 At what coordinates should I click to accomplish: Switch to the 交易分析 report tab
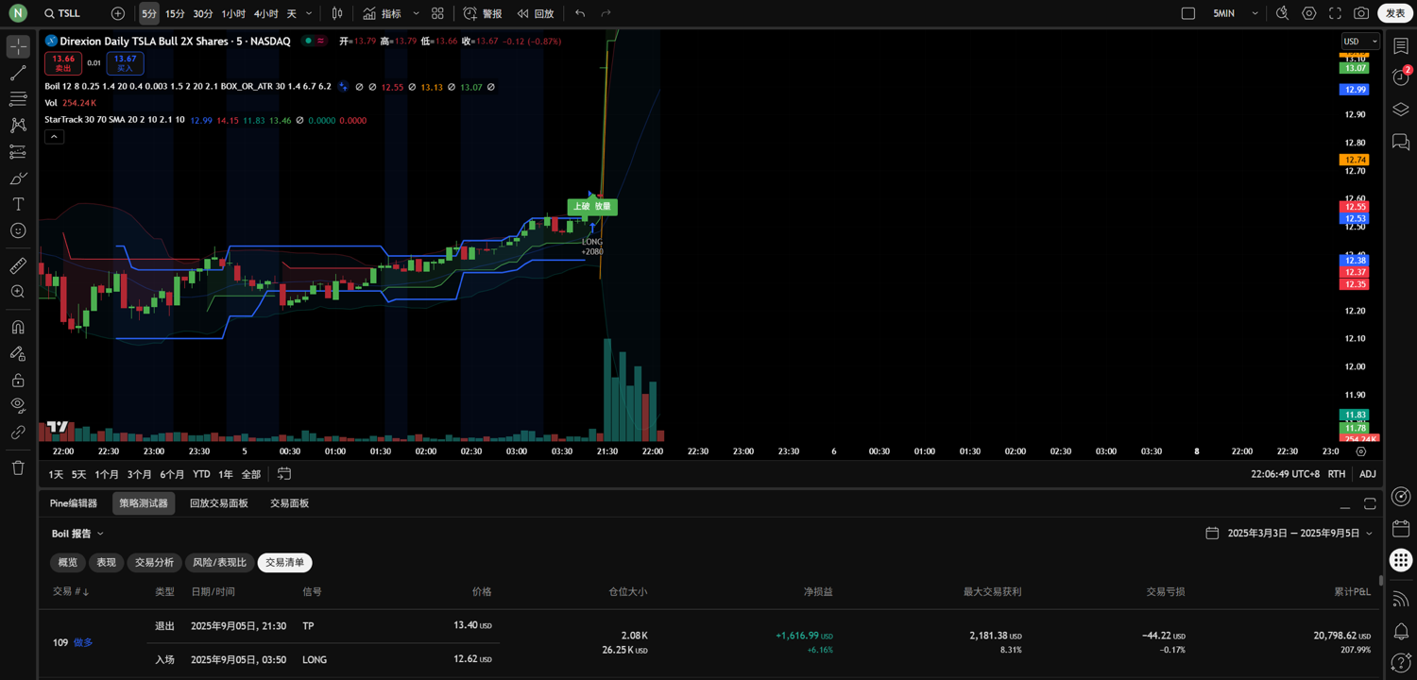154,562
